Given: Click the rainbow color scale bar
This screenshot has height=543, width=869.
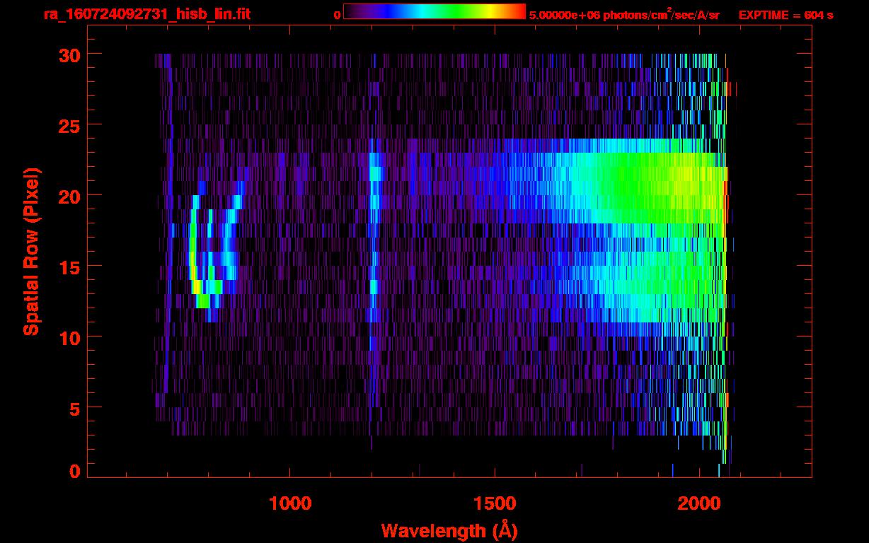Looking at the screenshot, I should (x=434, y=11).
